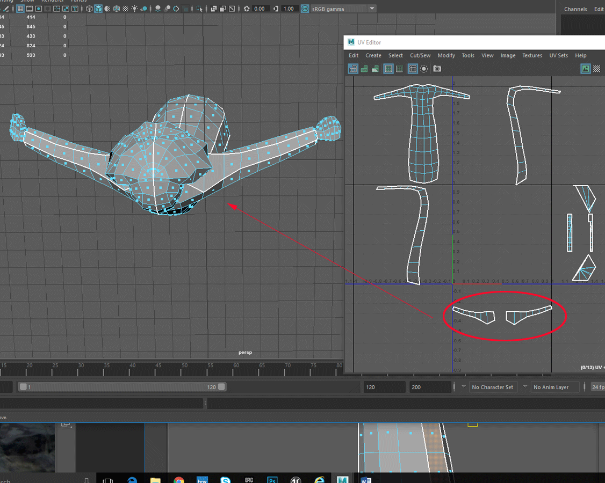
Task: Toggle the viewport grid display icon
Action: (x=20, y=9)
